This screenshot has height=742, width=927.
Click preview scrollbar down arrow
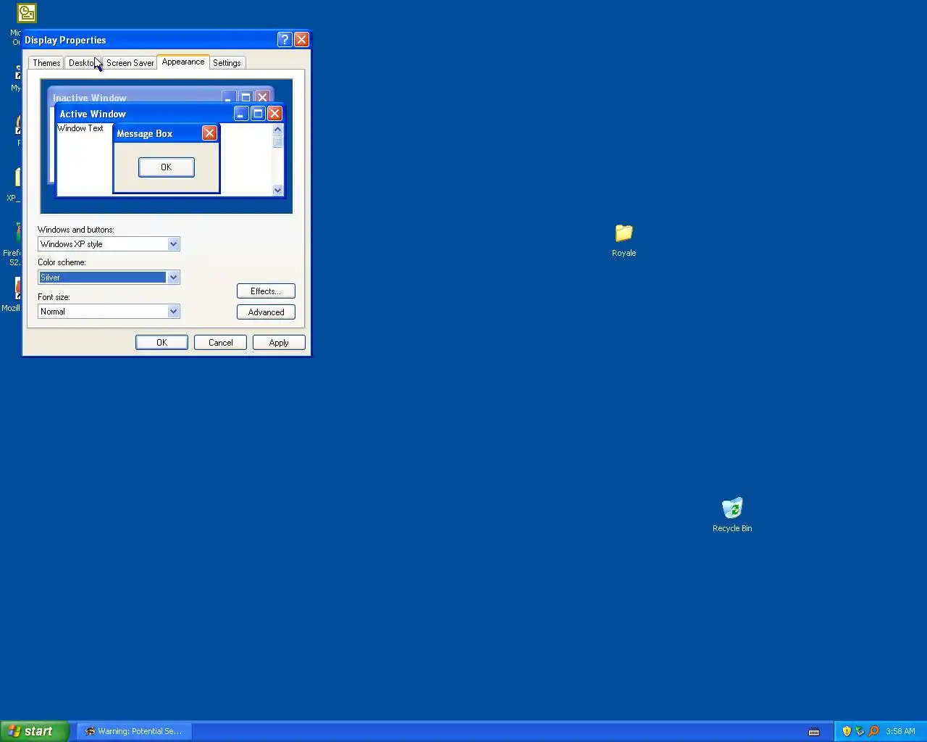[x=277, y=190]
